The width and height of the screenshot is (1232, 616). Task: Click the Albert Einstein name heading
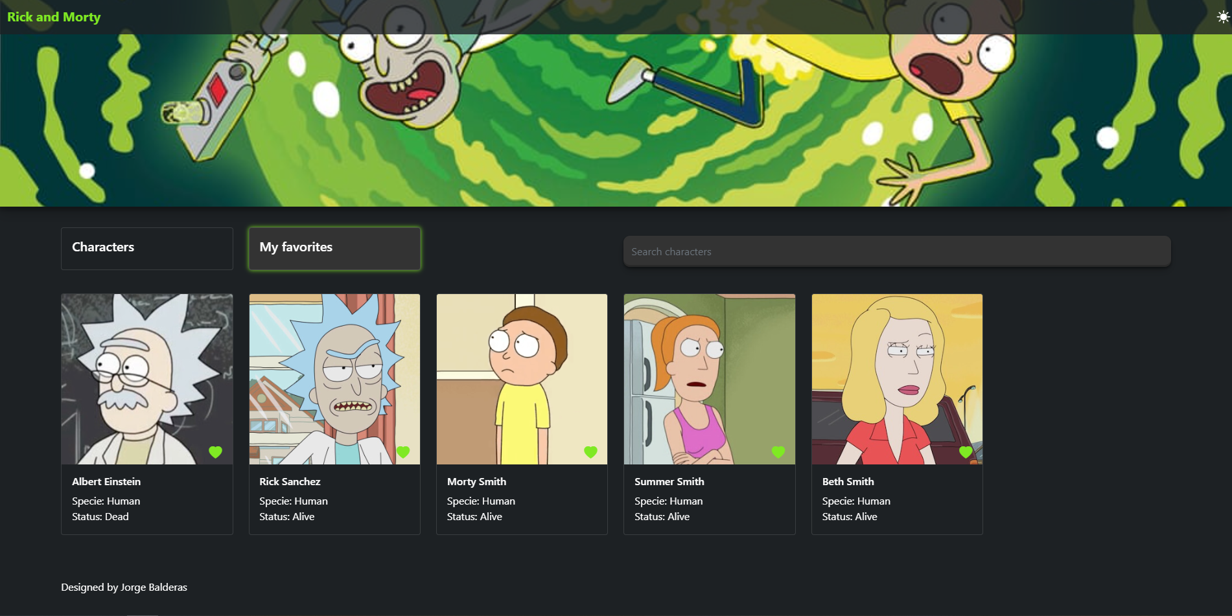click(x=106, y=481)
